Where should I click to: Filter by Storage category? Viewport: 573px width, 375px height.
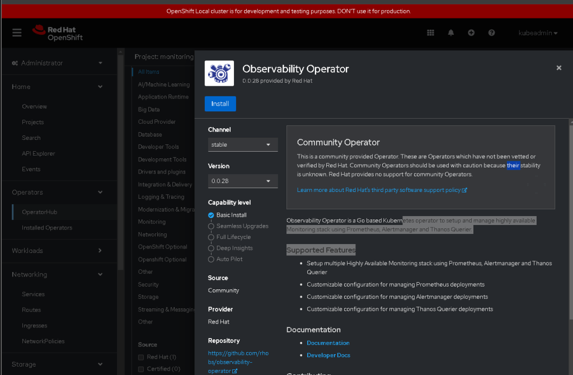click(x=148, y=297)
